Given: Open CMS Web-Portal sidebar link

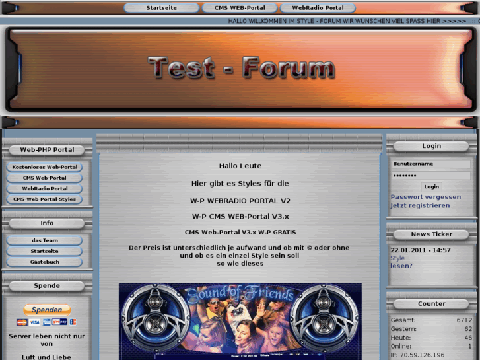Looking at the screenshot, I should tap(44, 178).
